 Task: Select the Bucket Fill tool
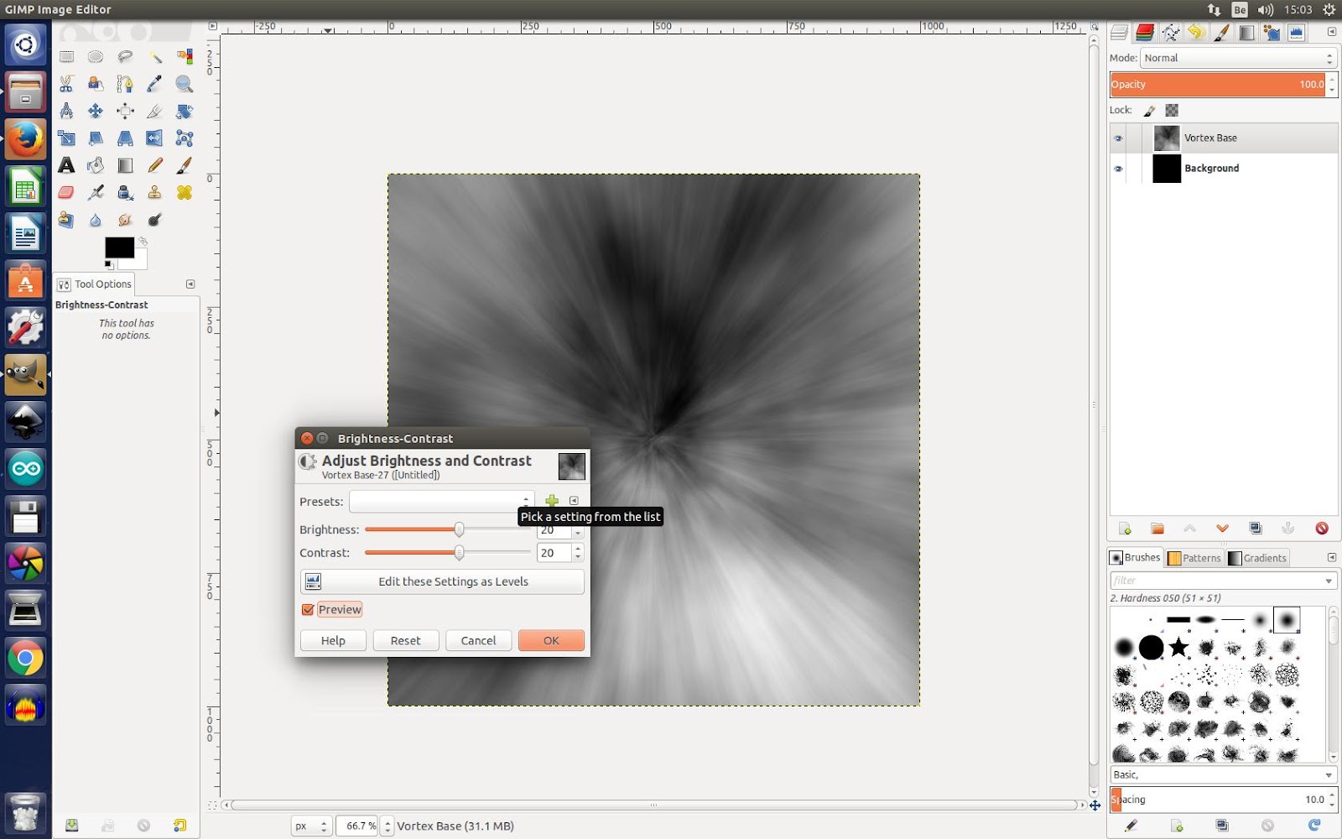(96, 165)
